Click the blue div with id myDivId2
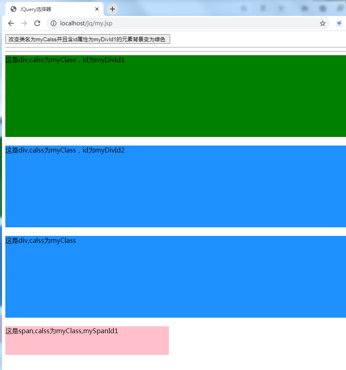The width and height of the screenshot is (346, 370). (x=175, y=186)
